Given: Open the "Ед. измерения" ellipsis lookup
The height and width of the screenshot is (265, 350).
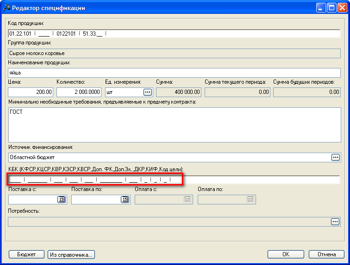Looking at the screenshot, I should [148, 92].
